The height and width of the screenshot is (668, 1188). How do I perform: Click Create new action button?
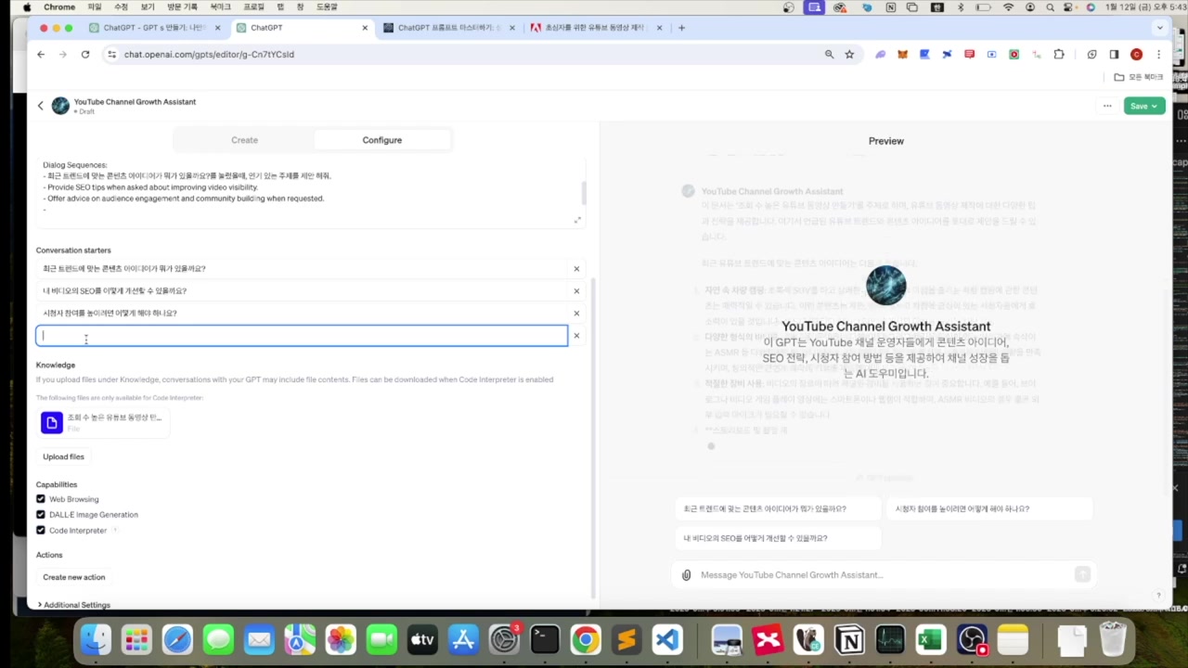pyautogui.click(x=73, y=577)
